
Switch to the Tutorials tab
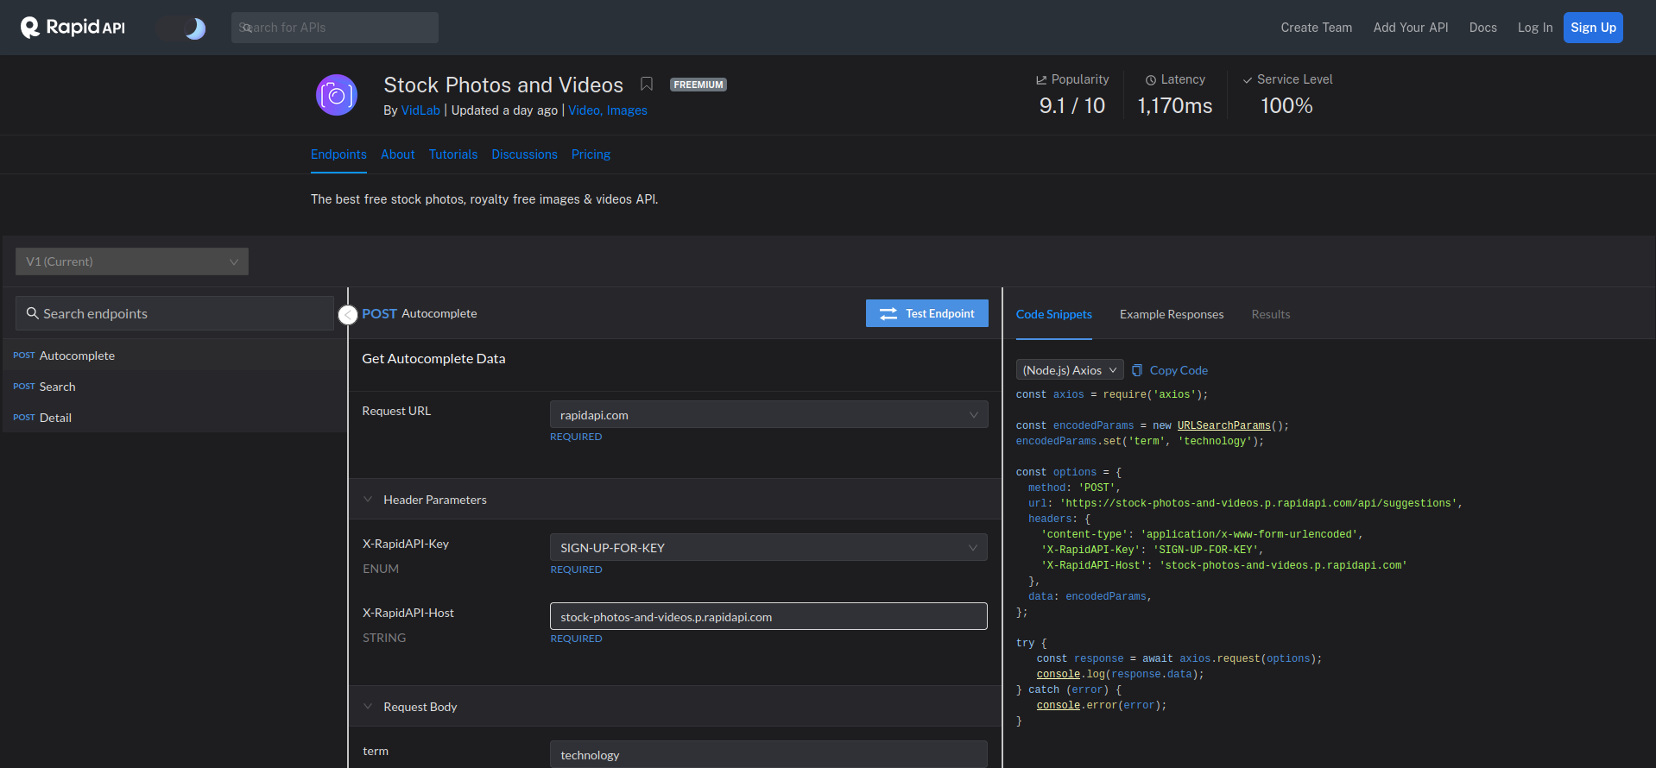453,154
